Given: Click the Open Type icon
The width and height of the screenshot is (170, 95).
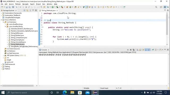Looking at the screenshot, I should pos(75,7).
